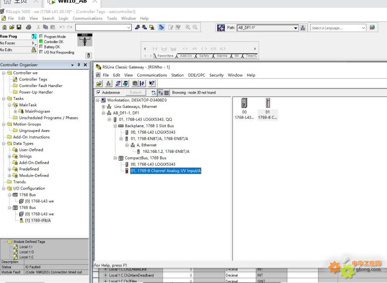The height and width of the screenshot is (283, 387).
Task: Click the Copy DDE/OPC link icon in RSLinx toolbar
Action: (x=135, y=84)
